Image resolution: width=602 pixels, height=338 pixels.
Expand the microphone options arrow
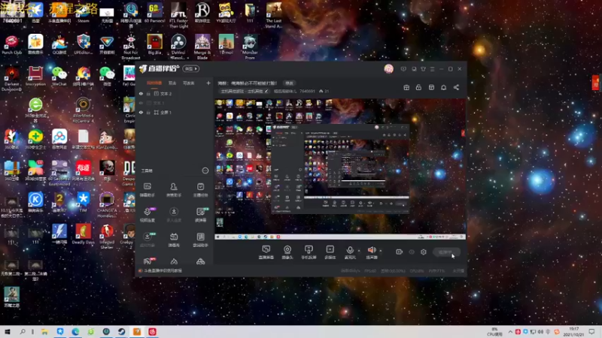(x=359, y=251)
